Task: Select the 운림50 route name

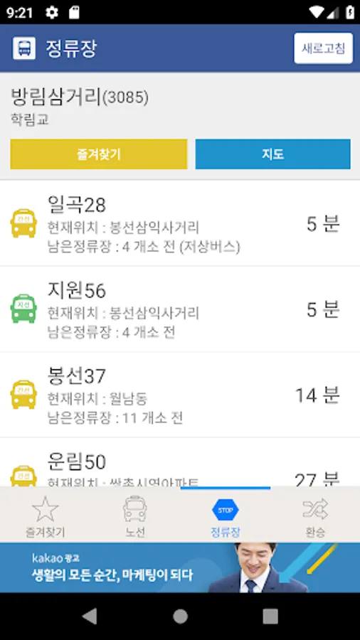Action: point(77,462)
